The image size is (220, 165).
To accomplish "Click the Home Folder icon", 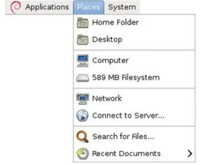I will (x=82, y=23).
